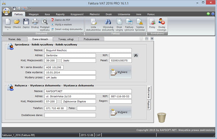Click quick access save icon

14,8
